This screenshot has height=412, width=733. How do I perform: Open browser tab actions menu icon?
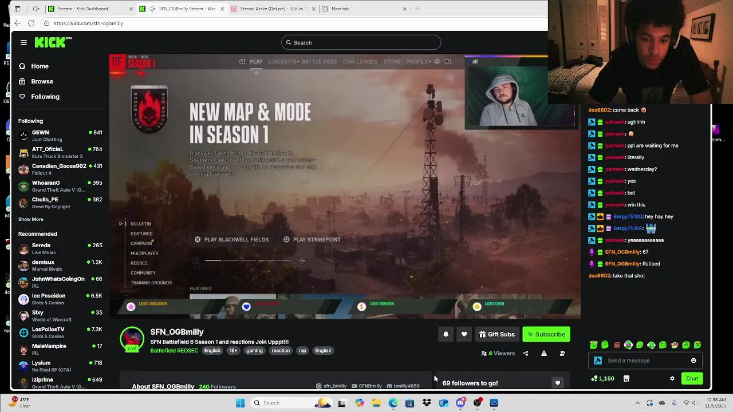tap(18, 9)
